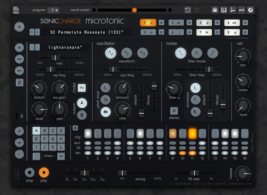Screen dimensions: 267x195
Task: Click the drum patch save button
Action: [x=19, y=71]
